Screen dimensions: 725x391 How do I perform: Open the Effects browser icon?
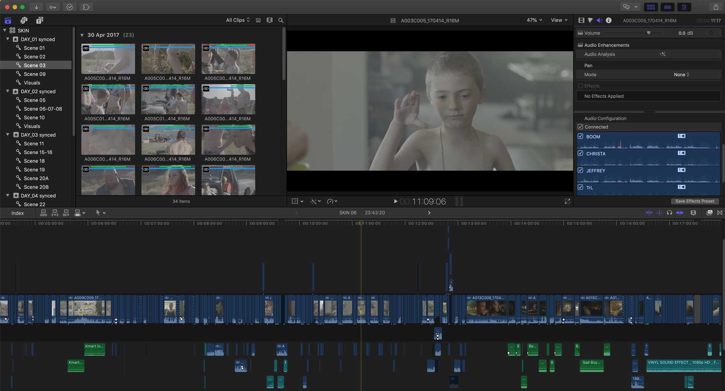tap(709, 213)
